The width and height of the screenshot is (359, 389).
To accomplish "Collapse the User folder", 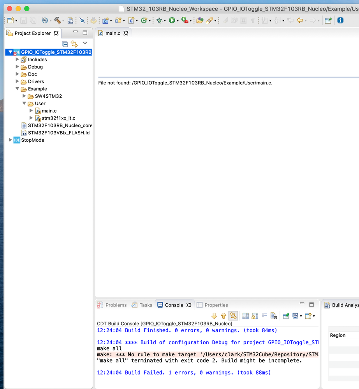I will tap(24, 103).
